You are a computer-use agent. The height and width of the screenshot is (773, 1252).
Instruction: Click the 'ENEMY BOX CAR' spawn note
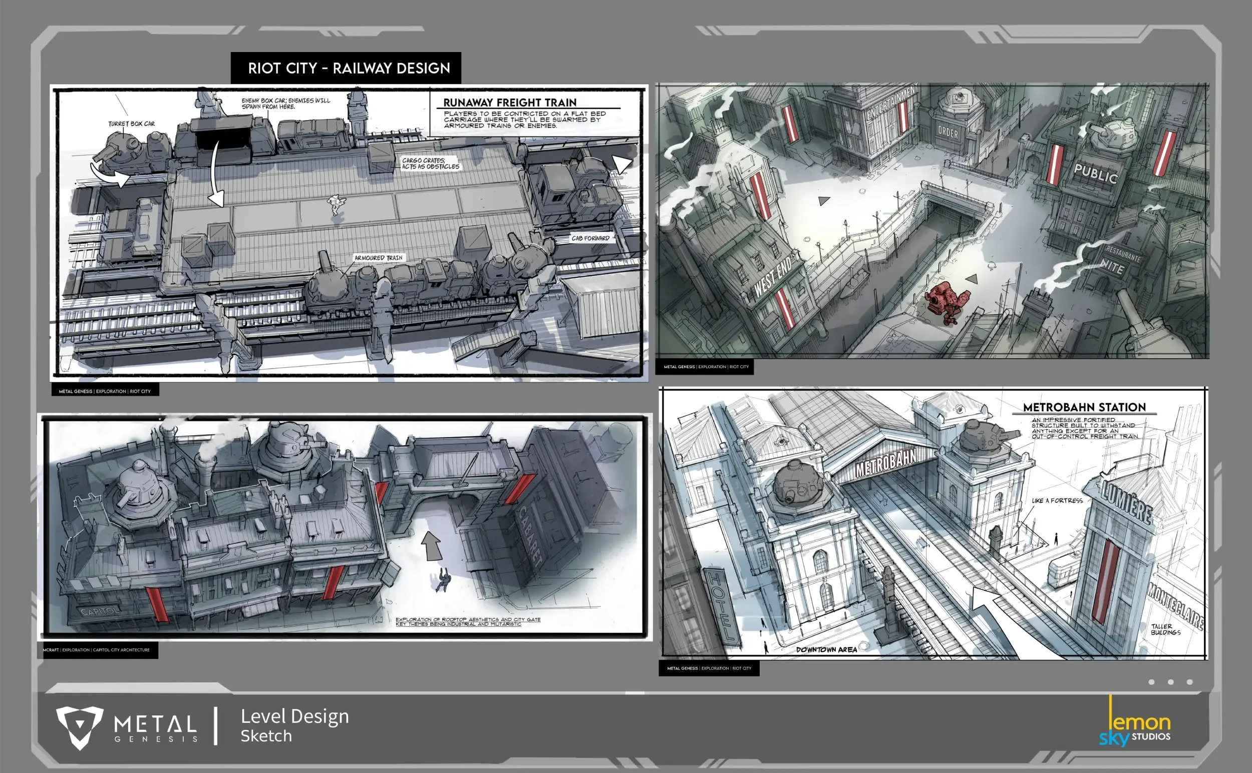tap(286, 103)
